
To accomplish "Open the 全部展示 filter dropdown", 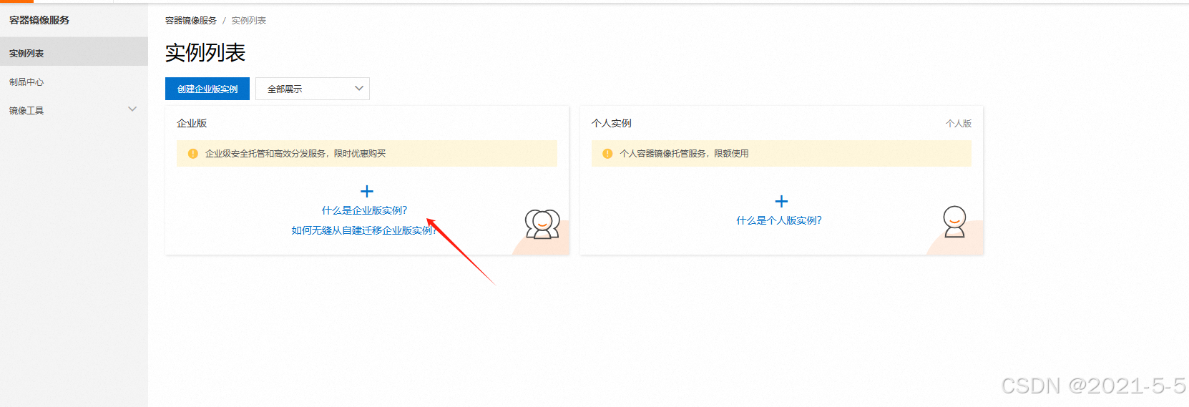I will tap(313, 89).
